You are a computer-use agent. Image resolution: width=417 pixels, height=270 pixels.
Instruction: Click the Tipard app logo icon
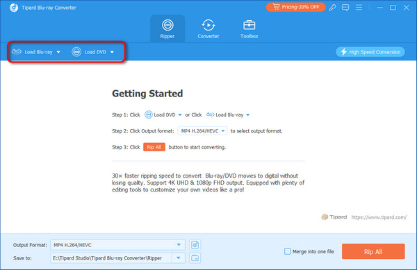point(14,8)
